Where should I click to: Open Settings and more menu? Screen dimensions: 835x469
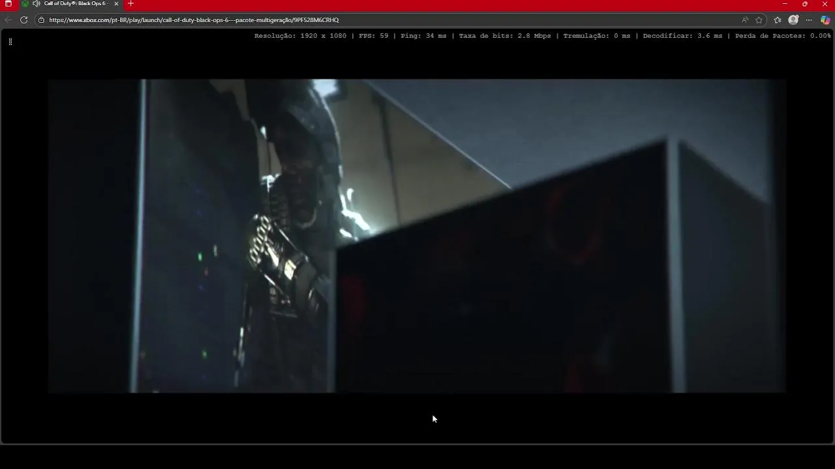pos(810,20)
